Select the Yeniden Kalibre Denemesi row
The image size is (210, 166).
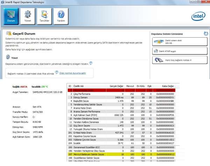coord(121,122)
